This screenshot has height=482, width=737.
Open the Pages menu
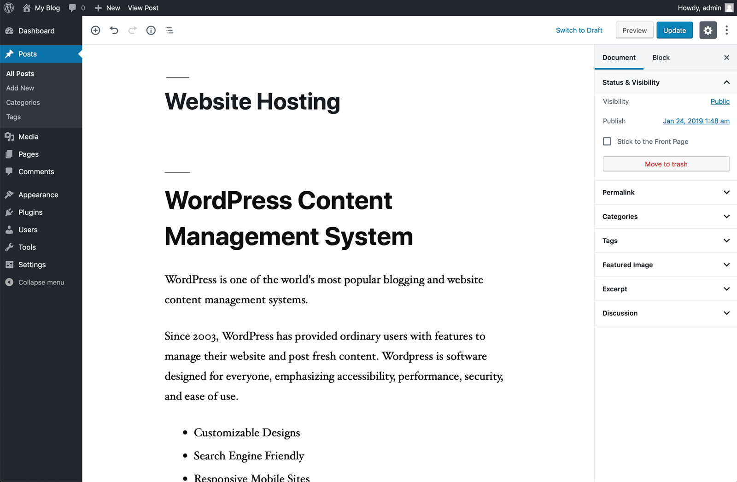click(41, 154)
